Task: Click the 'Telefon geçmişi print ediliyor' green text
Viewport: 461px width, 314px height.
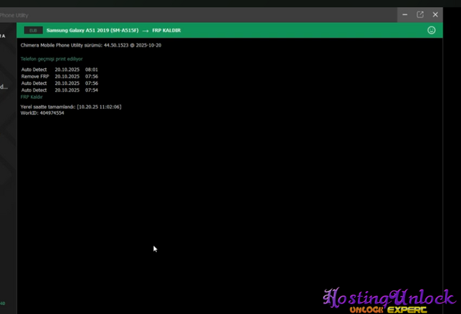Action: tap(51, 59)
